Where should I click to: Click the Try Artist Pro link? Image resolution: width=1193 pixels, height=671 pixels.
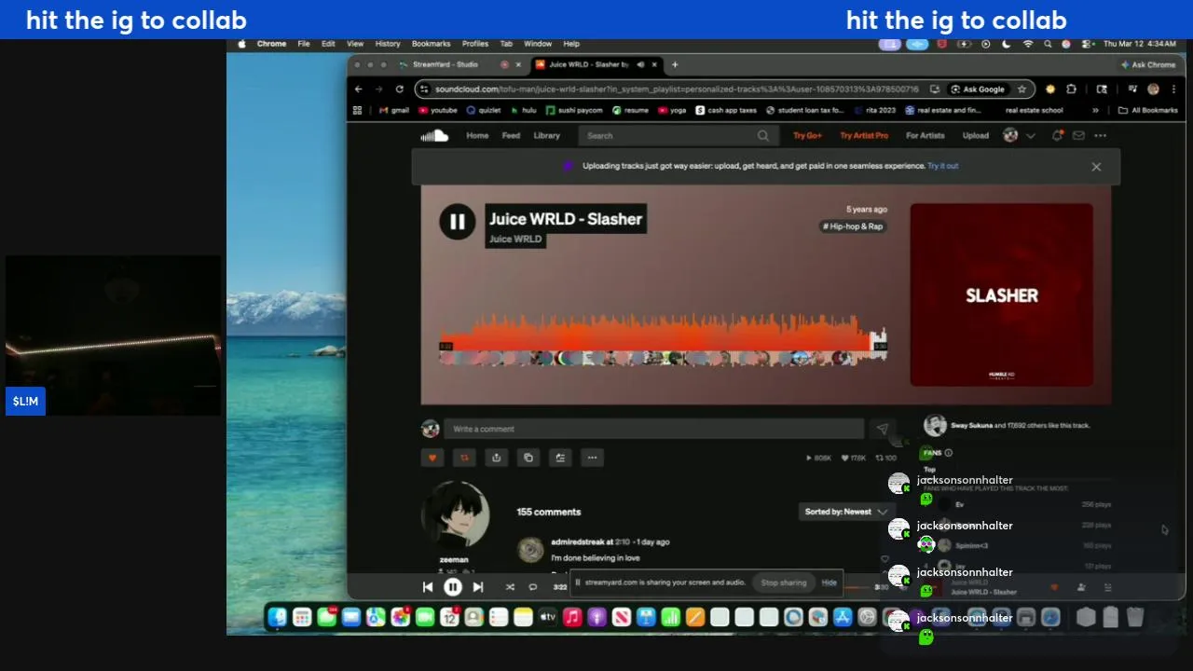tap(864, 136)
